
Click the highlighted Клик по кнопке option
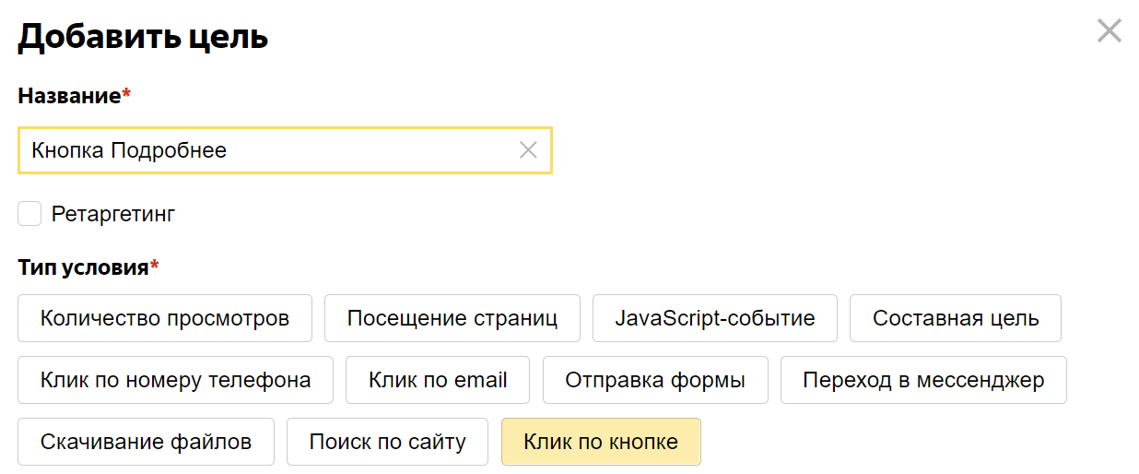pos(601,442)
